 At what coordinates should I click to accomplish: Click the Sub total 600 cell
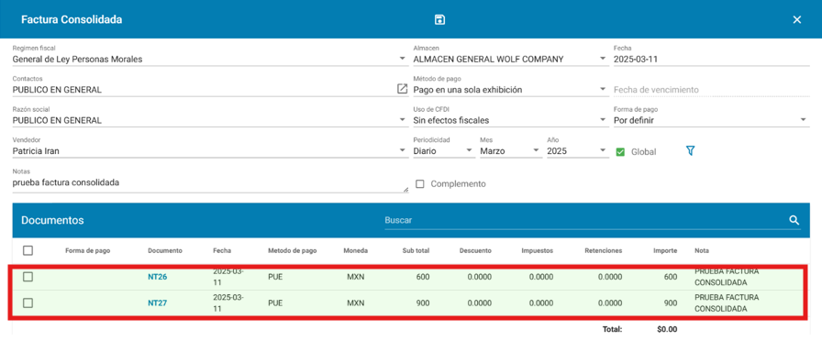click(423, 277)
